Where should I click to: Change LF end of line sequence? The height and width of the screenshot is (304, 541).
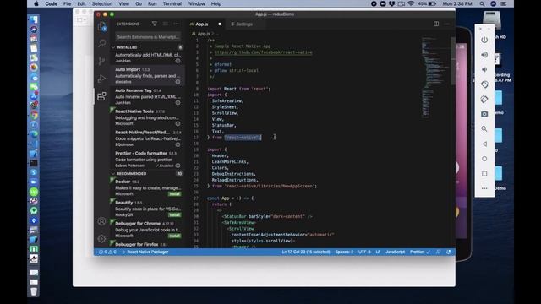(x=378, y=252)
